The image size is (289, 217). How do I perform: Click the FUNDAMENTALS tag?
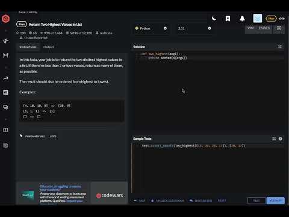tap(35, 136)
